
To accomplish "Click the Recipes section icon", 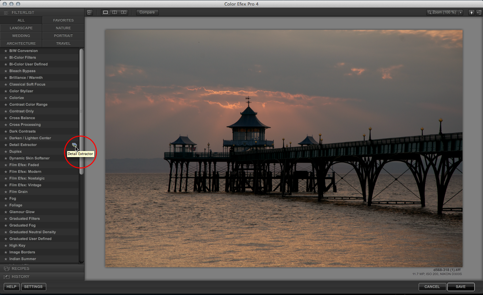I will click(6, 268).
